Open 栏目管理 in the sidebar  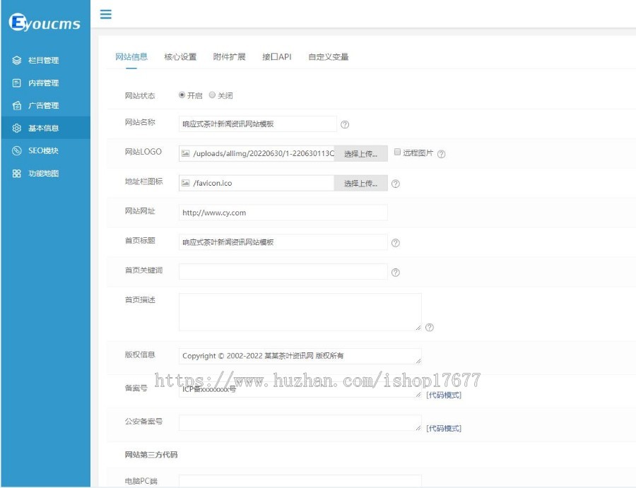point(45,61)
